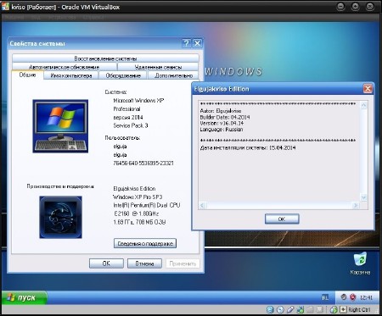
Task: Click the VirtualBox network adapter status icon
Action: 301,309
